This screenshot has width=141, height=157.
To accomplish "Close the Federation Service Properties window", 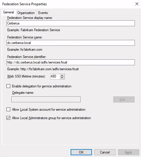I will point(137,4).
